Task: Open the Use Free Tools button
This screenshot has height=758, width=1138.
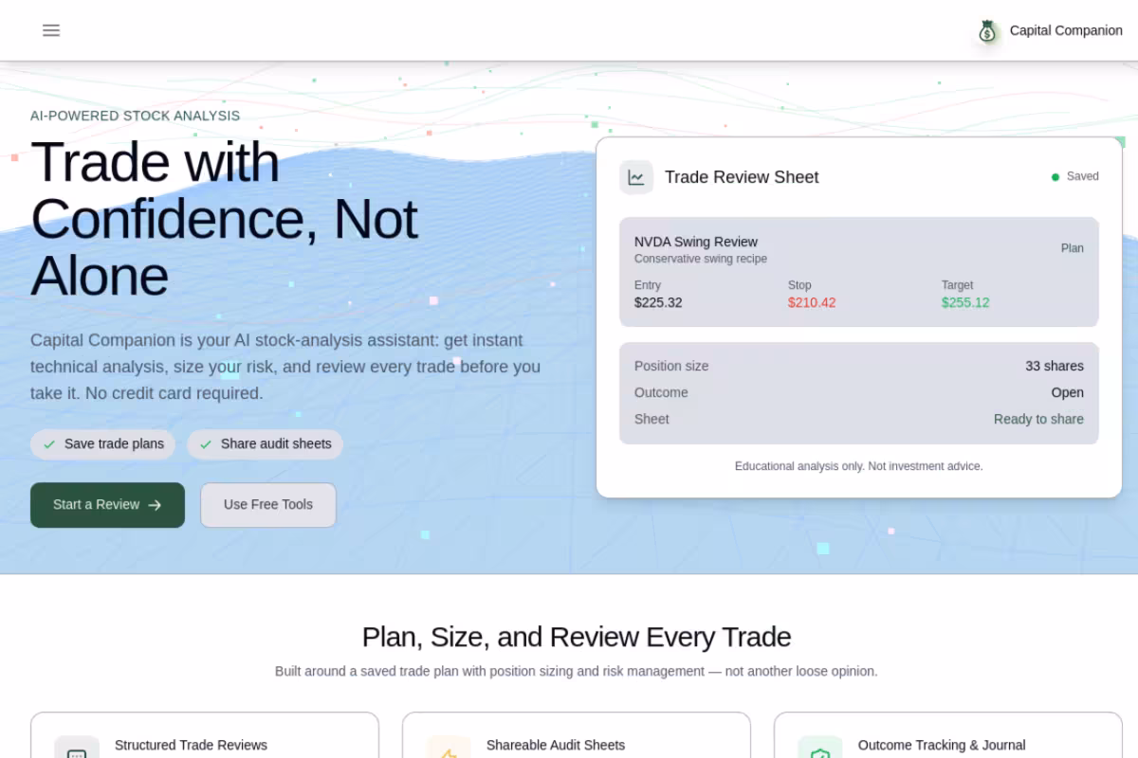Action: [x=268, y=505]
